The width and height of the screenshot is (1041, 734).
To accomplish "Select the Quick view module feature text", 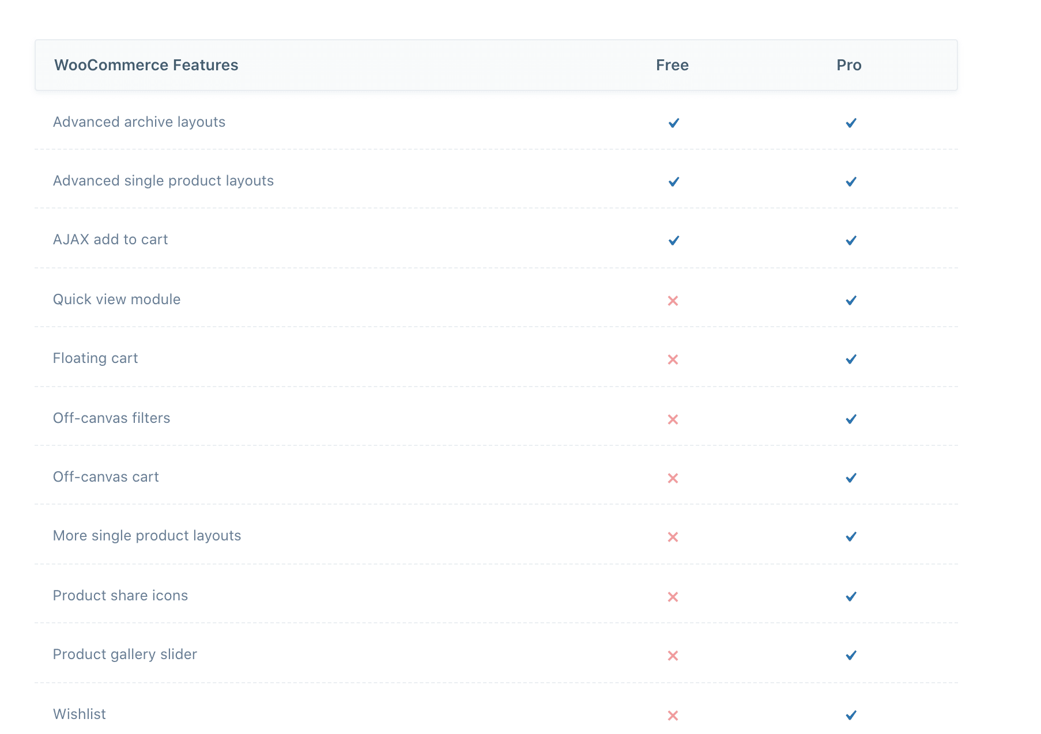I will coord(116,300).
